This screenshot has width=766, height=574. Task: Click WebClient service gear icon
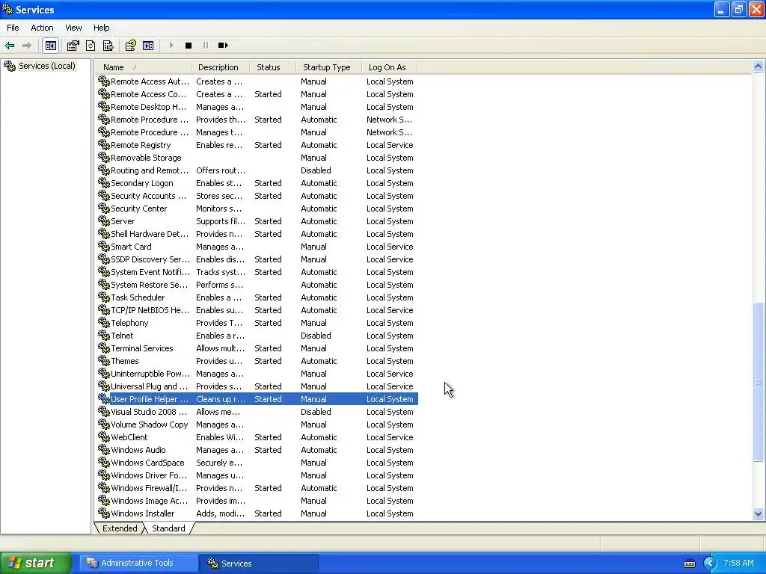103,436
